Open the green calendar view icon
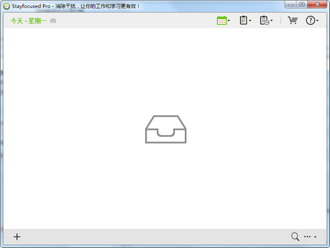Viewport: 330px width, 248px height. pos(222,21)
